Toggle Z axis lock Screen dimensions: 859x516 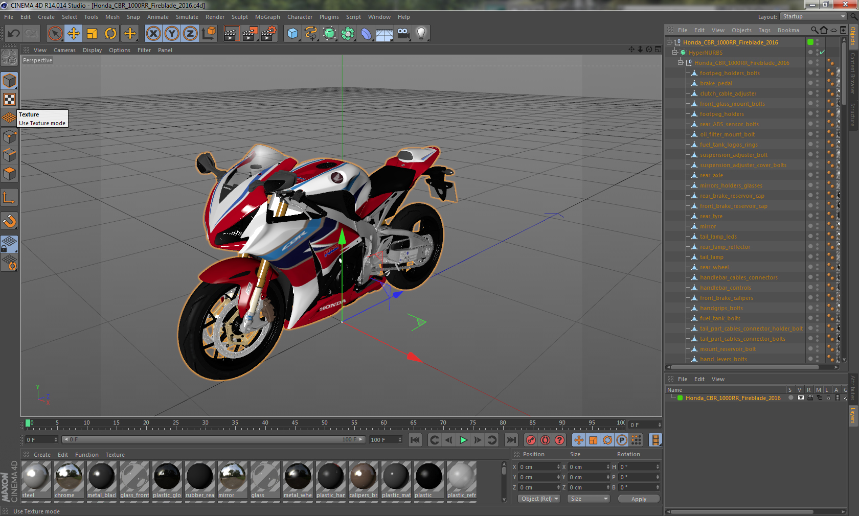(x=190, y=34)
